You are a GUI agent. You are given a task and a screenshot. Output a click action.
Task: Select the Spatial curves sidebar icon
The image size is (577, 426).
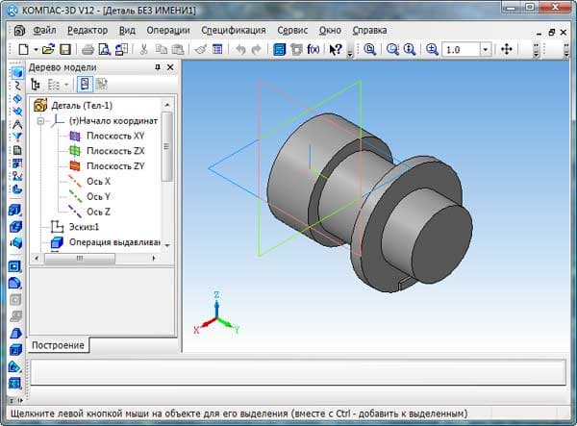pyautogui.click(x=17, y=87)
